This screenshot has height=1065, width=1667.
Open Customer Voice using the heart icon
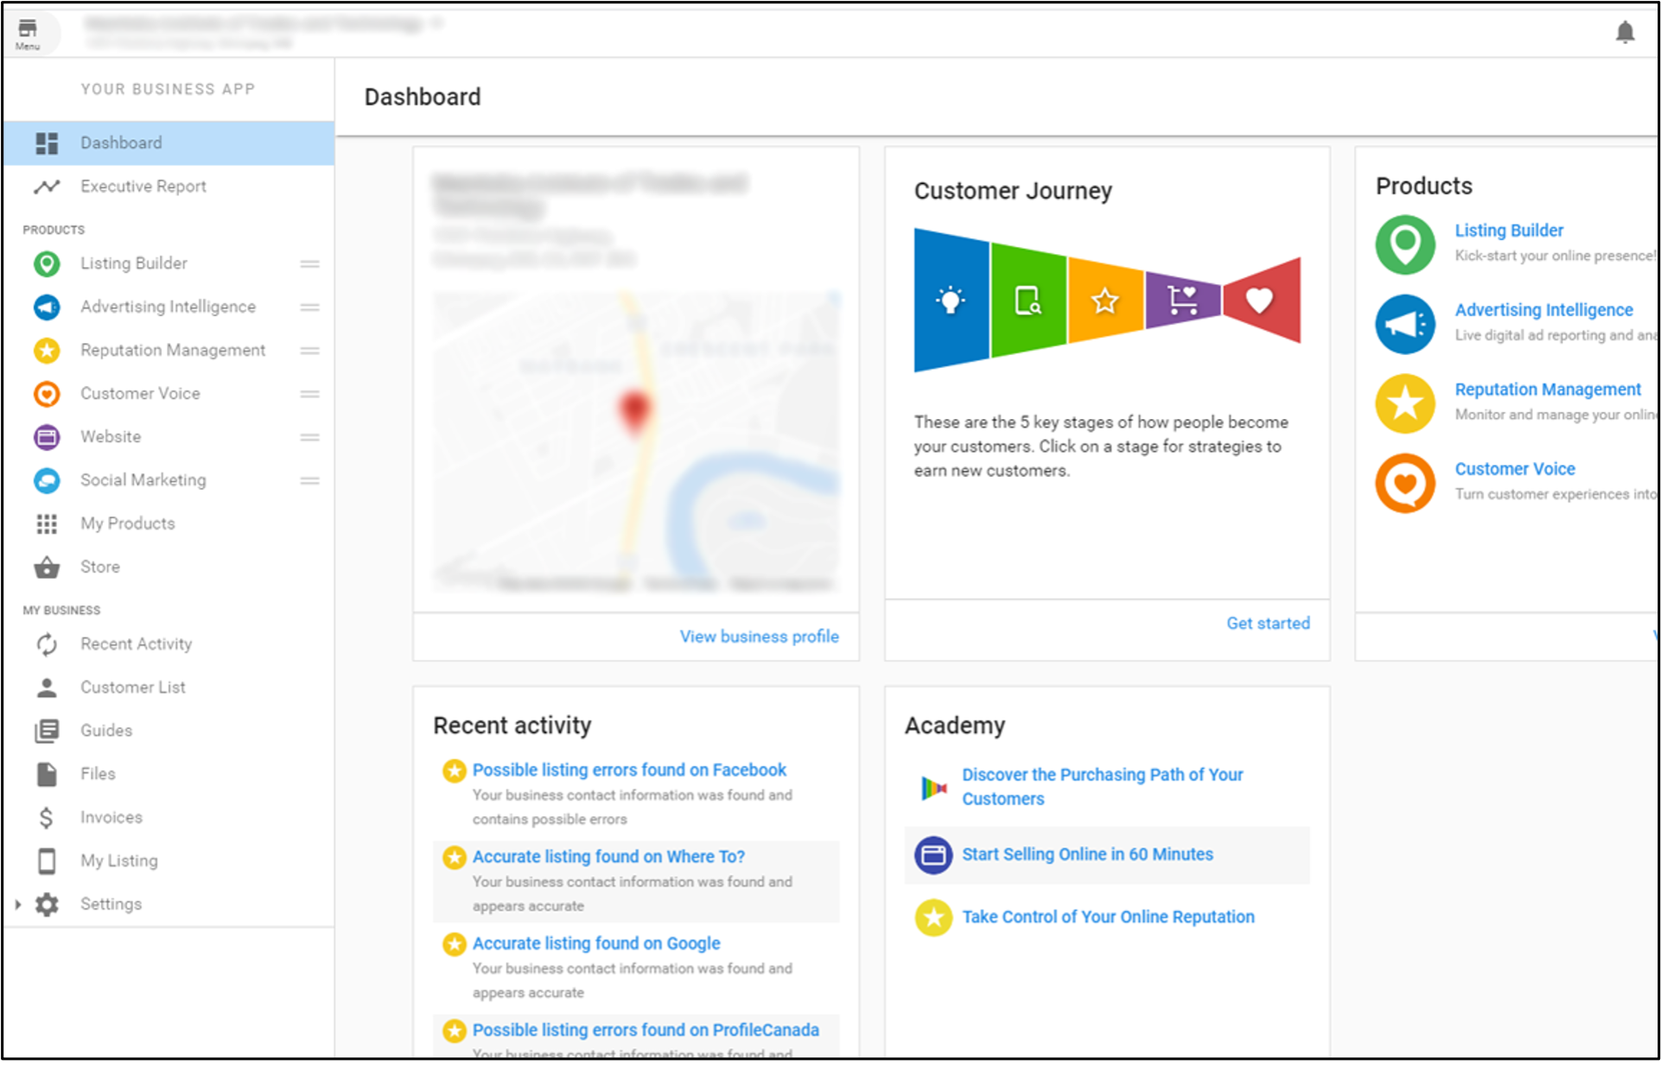[x=47, y=393]
